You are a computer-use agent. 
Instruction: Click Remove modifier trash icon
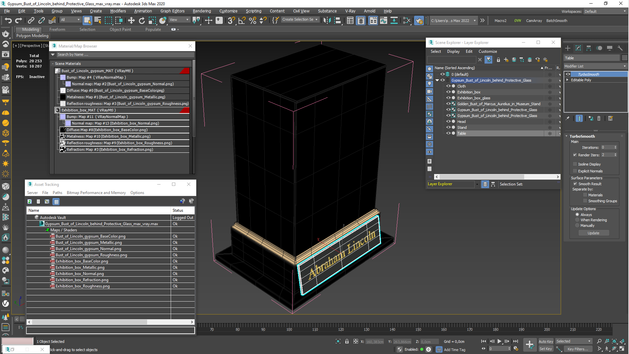pos(599,118)
